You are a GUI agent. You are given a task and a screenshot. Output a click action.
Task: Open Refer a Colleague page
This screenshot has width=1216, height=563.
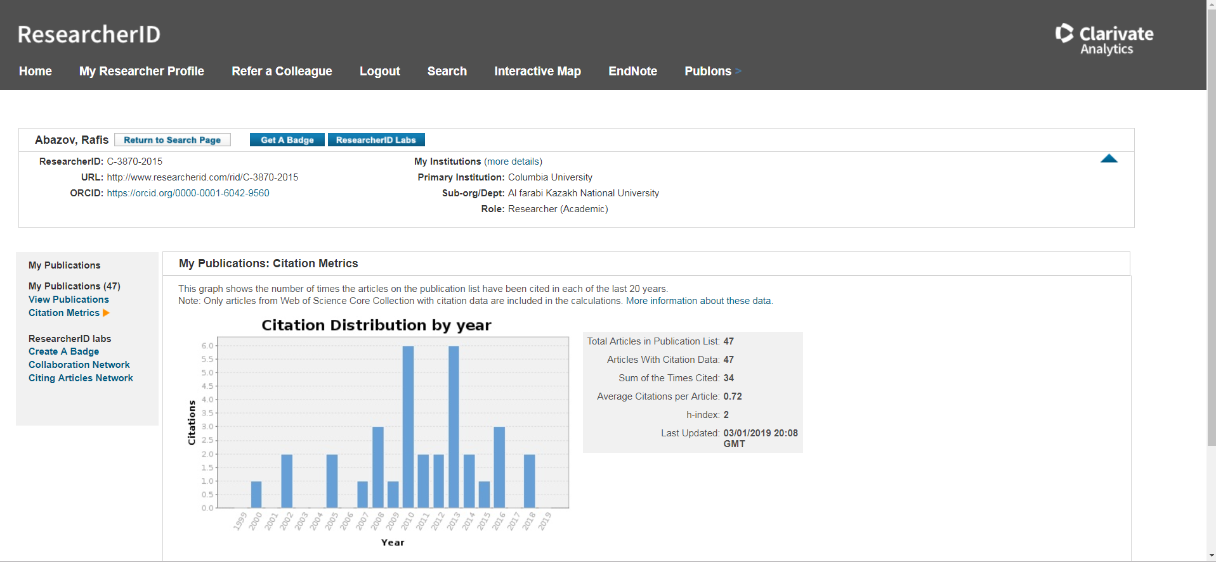[x=282, y=72]
